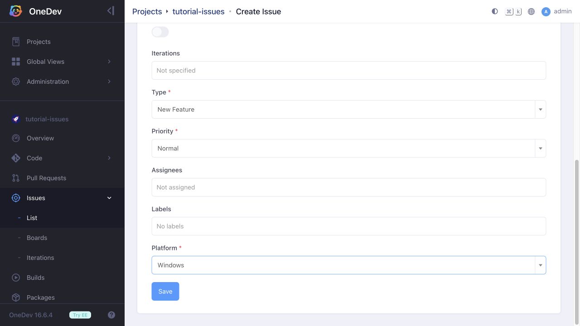Open the Platform dropdown showing Windows
The height and width of the screenshot is (326, 580).
click(348, 265)
